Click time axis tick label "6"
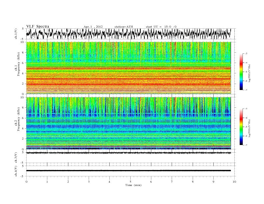 151,182
